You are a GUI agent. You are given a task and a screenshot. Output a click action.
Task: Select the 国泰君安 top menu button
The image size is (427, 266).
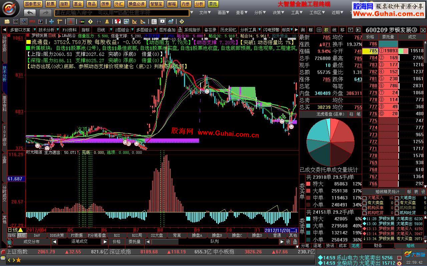33,4
